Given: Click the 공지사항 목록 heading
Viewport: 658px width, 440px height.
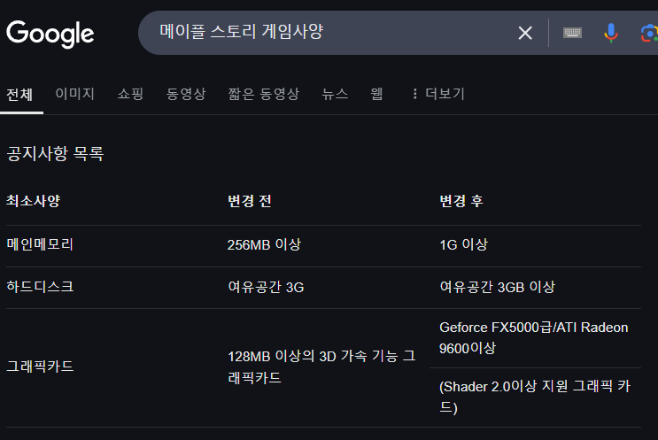Looking at the screenshot, I should pyautogui.click(x=55, y=153).
